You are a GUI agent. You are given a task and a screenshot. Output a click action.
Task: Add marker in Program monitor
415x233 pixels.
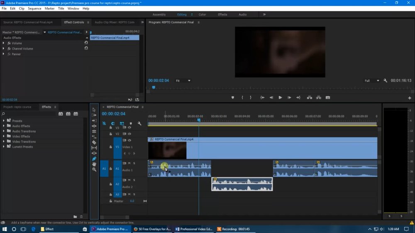(233, 97)
